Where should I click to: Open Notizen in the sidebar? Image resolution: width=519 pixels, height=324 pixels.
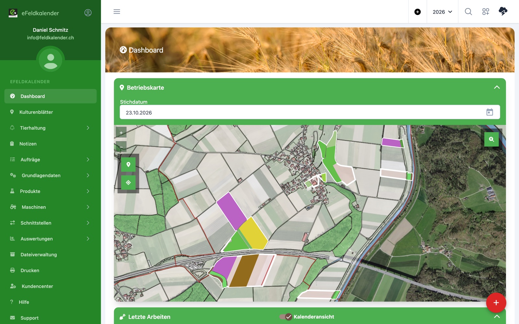51,144
